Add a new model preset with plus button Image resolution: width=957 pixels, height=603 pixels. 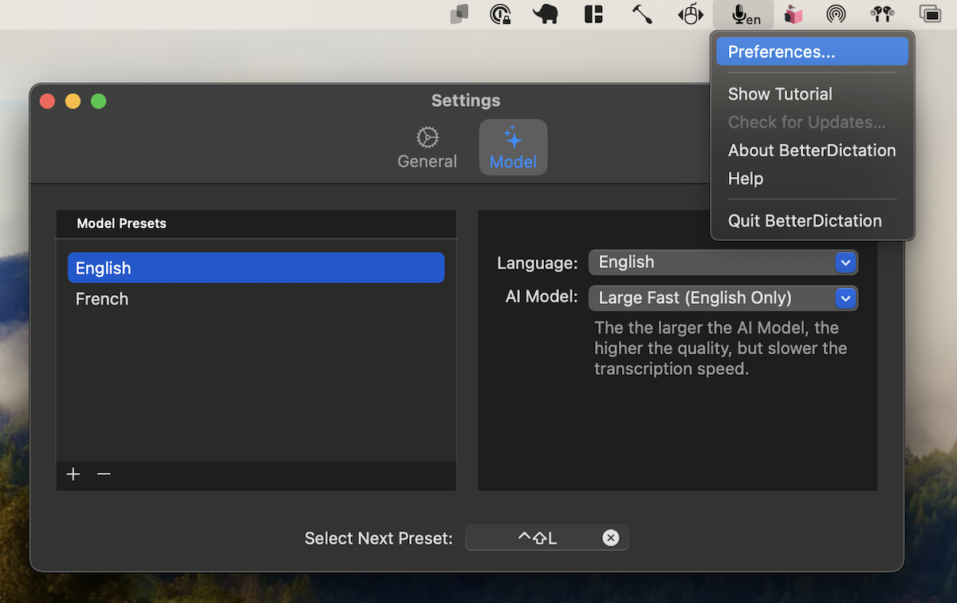(73, 475)
